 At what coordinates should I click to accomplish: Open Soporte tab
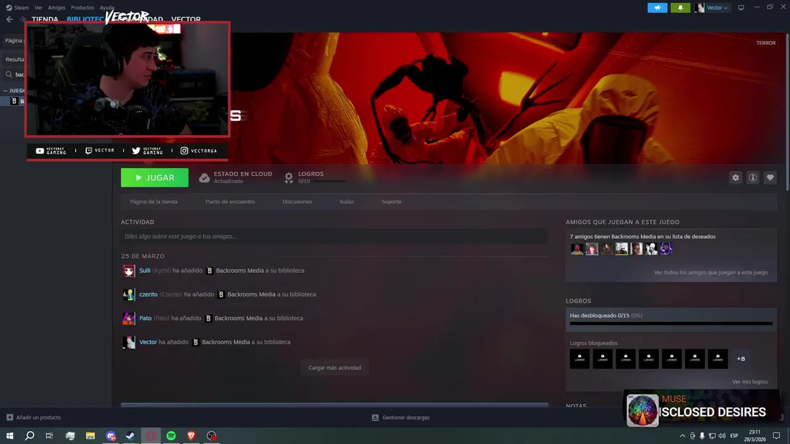coord(391,202)
